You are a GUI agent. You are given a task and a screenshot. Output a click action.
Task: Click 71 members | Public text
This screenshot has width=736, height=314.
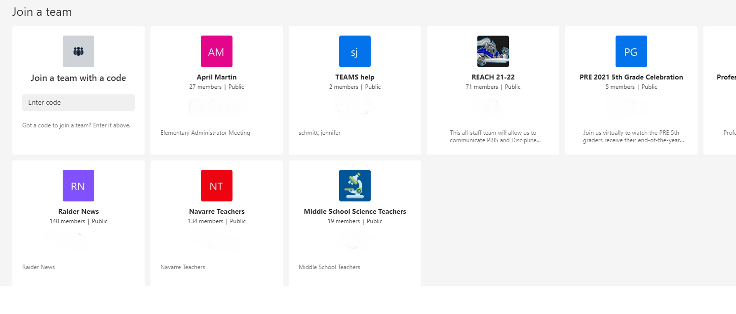coord(493,87)
